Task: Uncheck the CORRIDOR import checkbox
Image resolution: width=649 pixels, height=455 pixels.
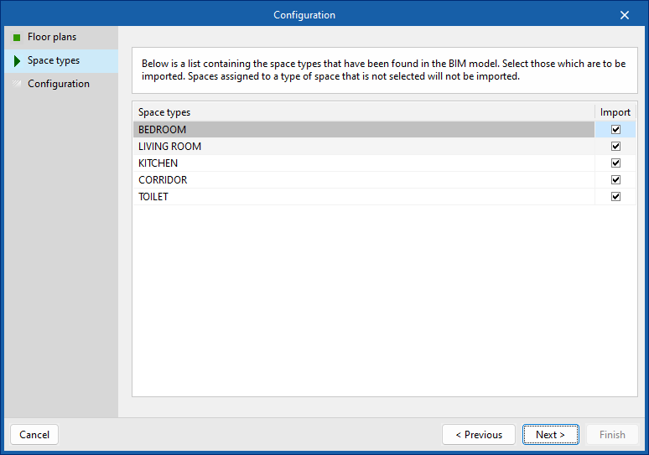Action: coord(615,180)
